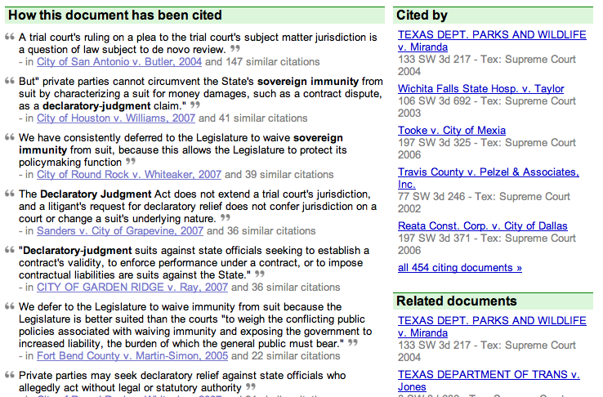Click 'and 41 similar citations' text

point(253,118)
